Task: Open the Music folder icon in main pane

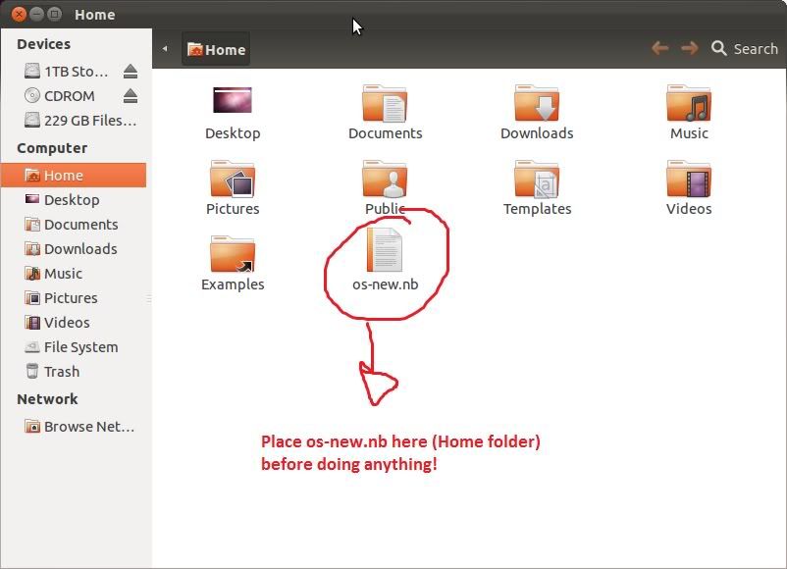Action: (689, 103)
